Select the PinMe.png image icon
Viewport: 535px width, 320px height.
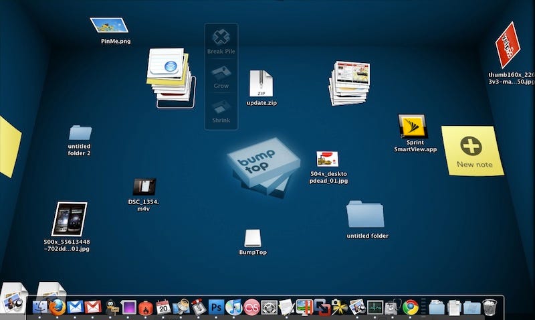109,25
